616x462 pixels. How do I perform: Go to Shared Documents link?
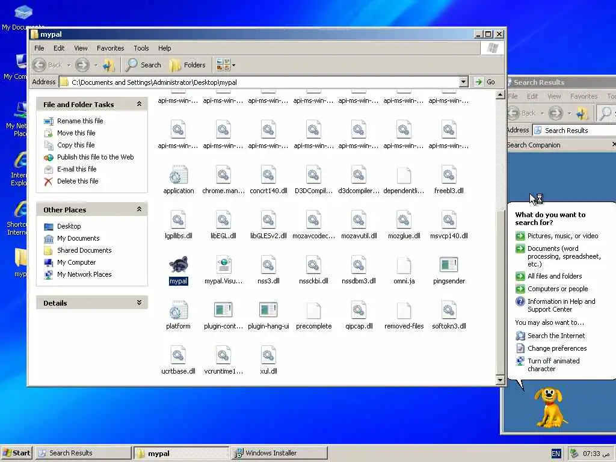(x=84, y=250)
